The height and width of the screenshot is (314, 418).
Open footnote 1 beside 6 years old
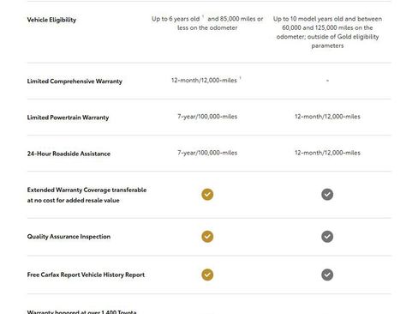(203, 16)
